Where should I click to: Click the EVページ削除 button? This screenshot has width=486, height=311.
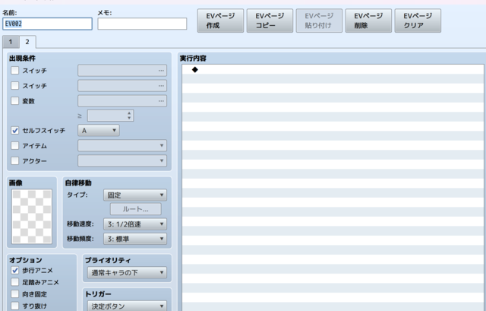368,21
